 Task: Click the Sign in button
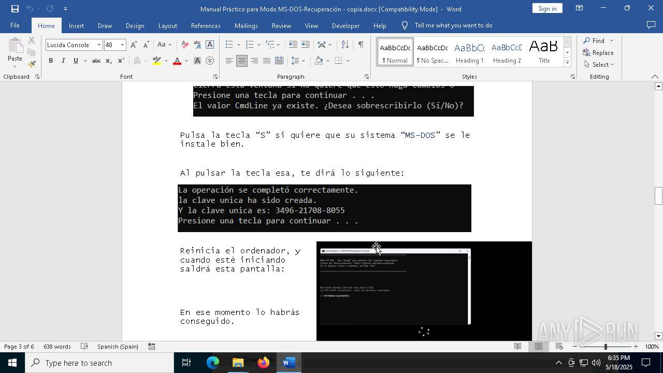point(547,8)
